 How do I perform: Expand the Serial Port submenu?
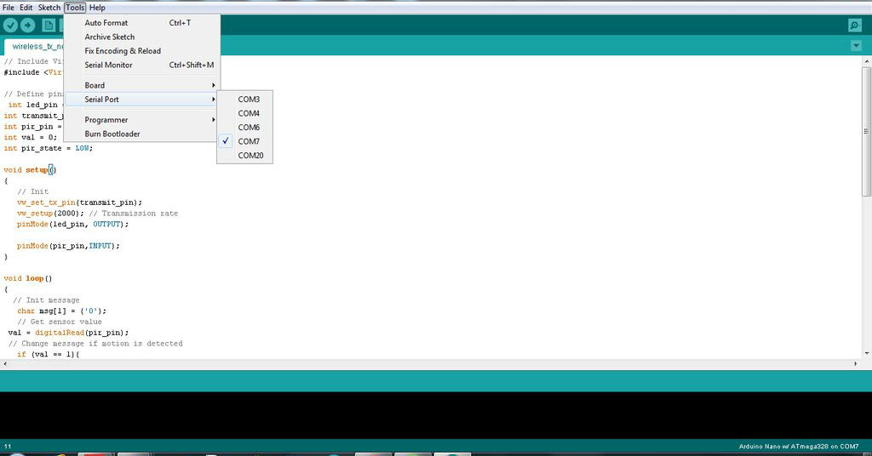pyautogui.click(x=142, y=99)
